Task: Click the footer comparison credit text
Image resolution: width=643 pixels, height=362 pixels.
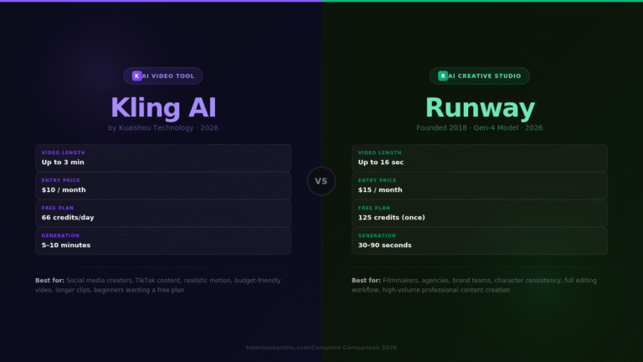Action: tap(321, 347)
